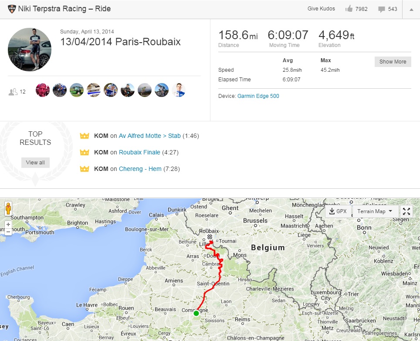The height and width of the screenshot is (341, 420).
Task: Click the kudos people count icon
Action: pyautogui.click(x=13, y=92)
